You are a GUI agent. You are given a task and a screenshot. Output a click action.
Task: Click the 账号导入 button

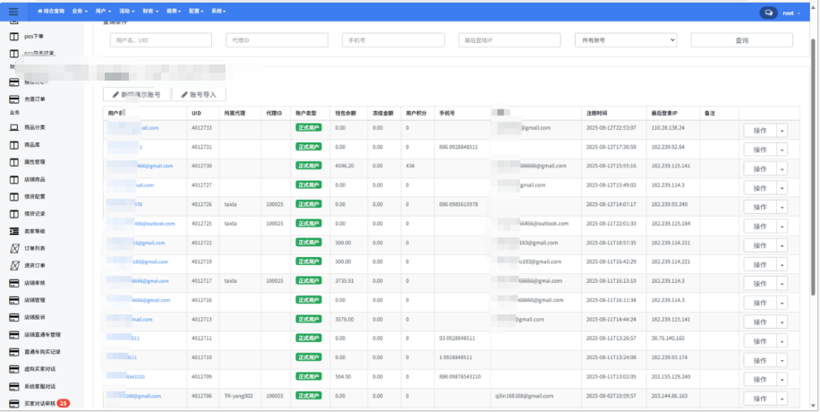click(200, 94)
